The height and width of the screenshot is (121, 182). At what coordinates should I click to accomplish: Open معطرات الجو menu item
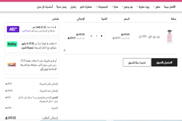(x=86, y=7)
